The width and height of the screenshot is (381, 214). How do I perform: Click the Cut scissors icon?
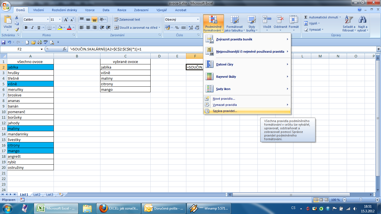click(17, 17)
